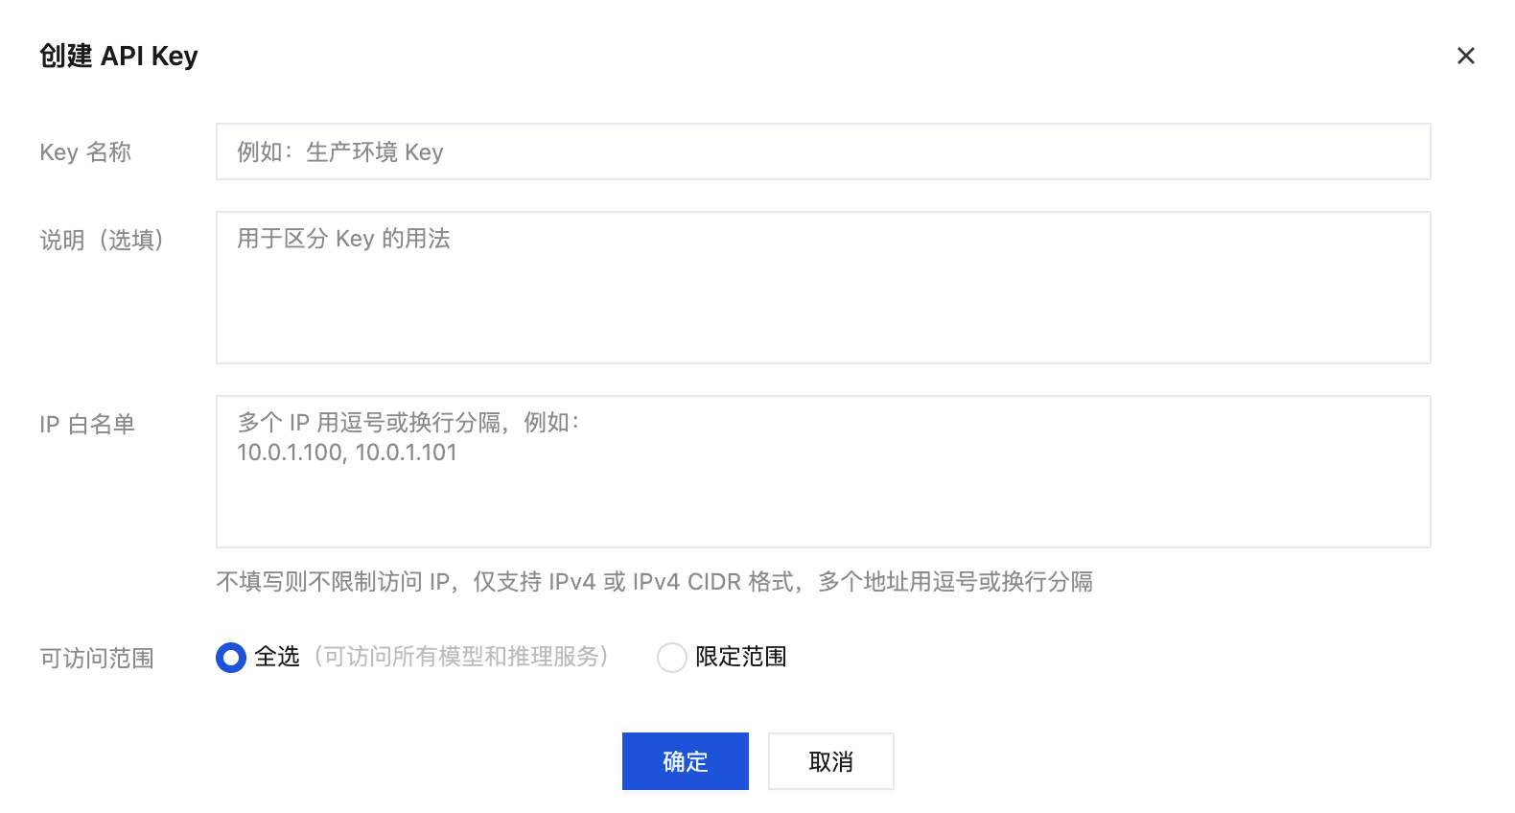Click the 创建 API Key dialog title

(x=119, y=56)
